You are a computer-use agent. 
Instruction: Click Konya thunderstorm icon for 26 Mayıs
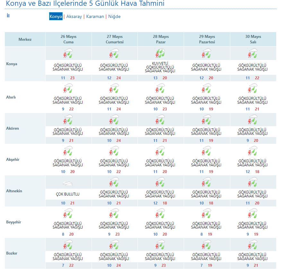point(68,53)
